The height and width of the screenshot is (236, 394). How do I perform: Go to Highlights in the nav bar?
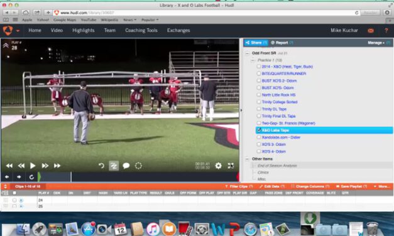coord(84,30)
